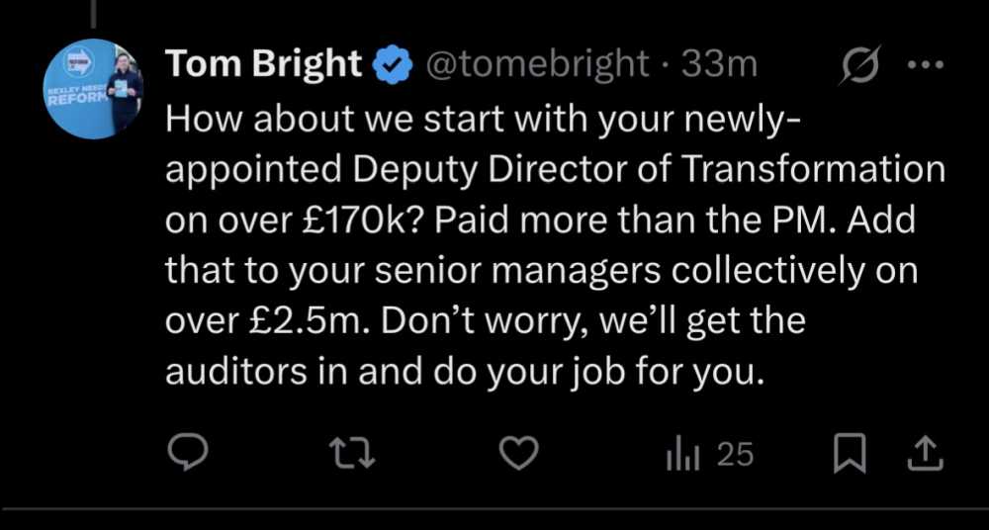Share the post via upload arrow icon
The height and width of the screenshot is (530, 989).
[x=924, y=454]
